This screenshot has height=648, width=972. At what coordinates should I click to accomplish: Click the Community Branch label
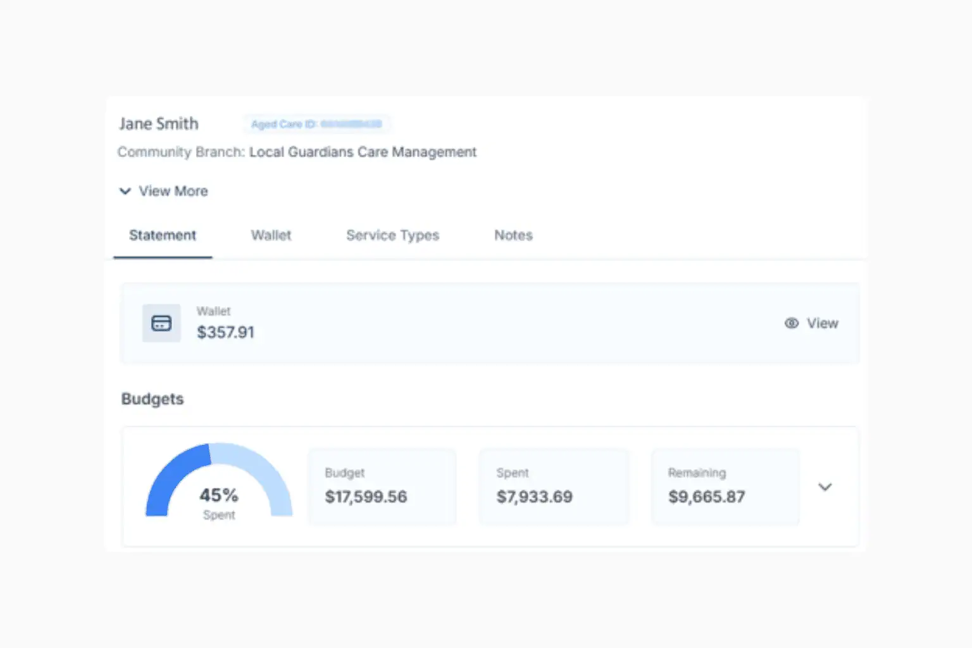(x=181, y=153)
